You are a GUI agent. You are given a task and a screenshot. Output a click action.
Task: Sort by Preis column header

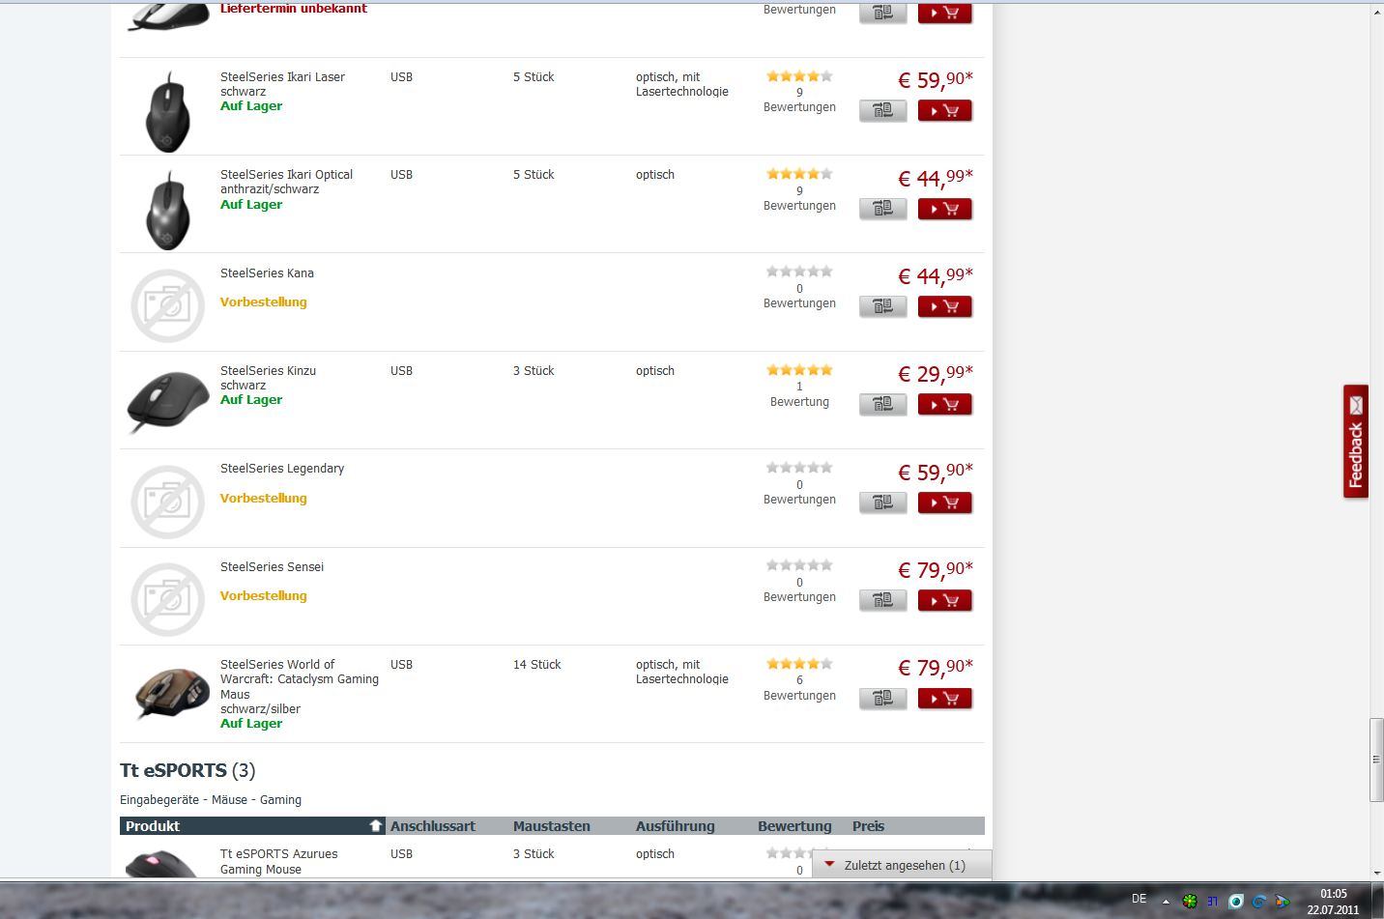pos(868,826)
